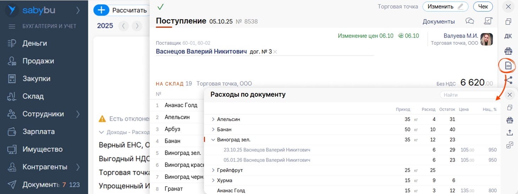Image resolution: width=518 pixels, height=194 pixels.
Task: Export expenses panel with upload icon
Action: pyautogui.click(x=510, y=132)
